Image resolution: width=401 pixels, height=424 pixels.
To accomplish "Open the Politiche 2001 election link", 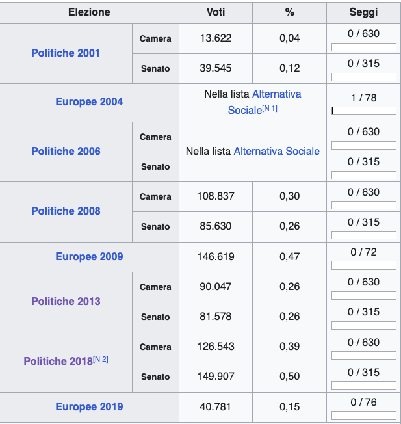I will coord(66,53).
